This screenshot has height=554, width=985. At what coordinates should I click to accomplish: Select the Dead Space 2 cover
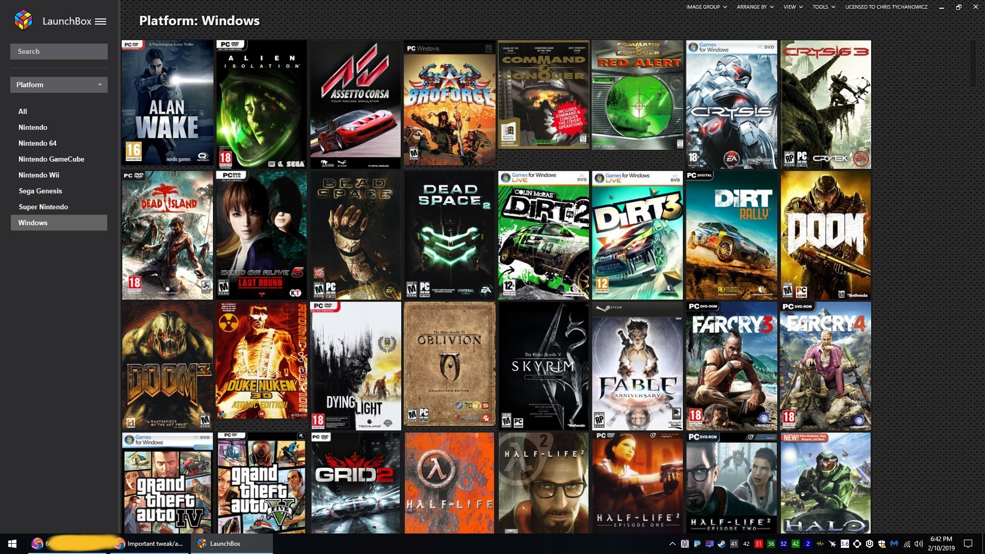point(449,235)
